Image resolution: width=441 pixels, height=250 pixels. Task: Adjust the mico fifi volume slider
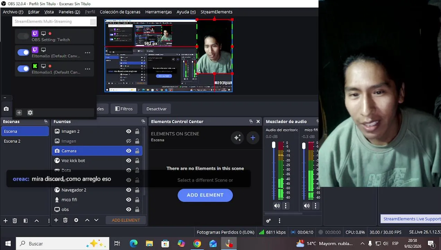click(304, 146)
